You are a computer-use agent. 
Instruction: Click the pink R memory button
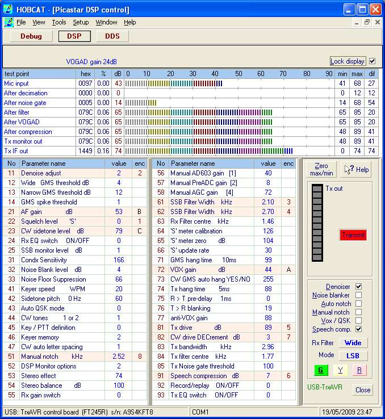point(358,370)
